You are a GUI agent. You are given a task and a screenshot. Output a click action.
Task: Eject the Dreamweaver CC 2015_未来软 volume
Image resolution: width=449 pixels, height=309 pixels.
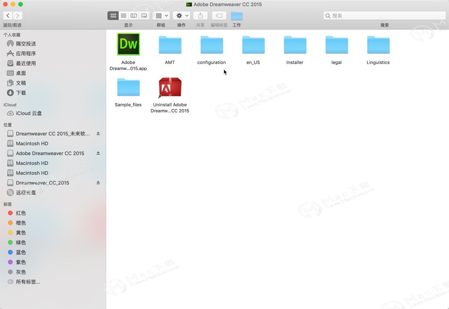click(x=98, y=134)
